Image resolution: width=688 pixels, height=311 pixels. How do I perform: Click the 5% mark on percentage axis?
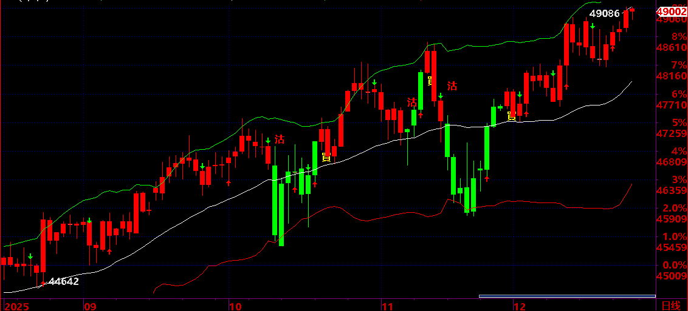pyautogui.click(x=679, y=122)
